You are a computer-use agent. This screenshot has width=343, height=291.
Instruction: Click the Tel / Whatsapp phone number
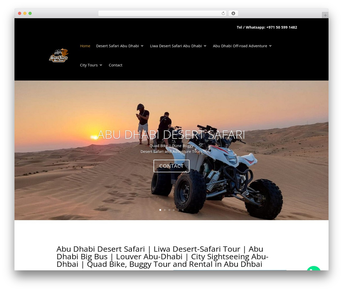click(267, 27)
